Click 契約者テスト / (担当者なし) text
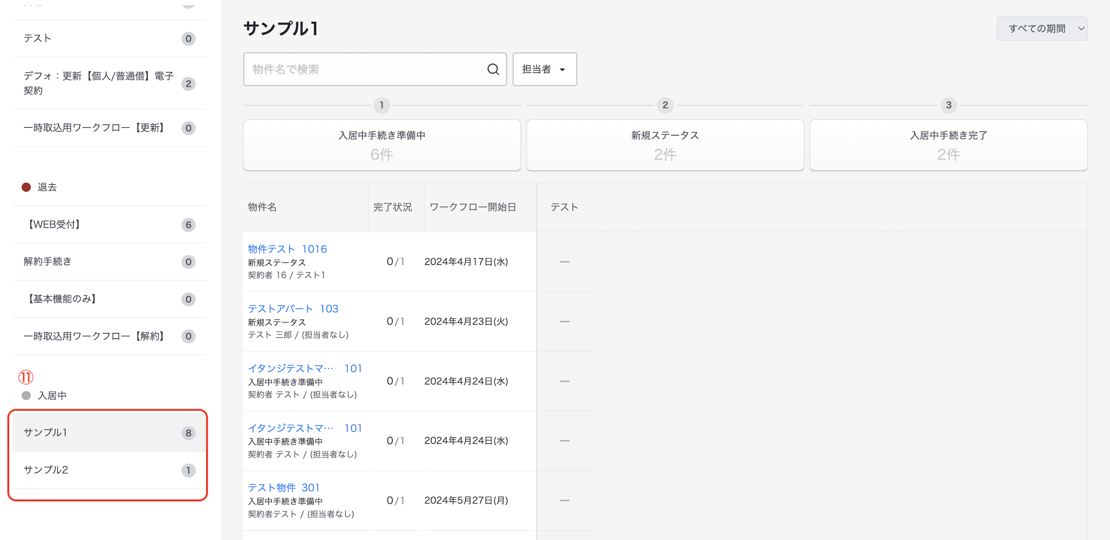The width and height of the screenshot is (1110, 540). [301, 514]
